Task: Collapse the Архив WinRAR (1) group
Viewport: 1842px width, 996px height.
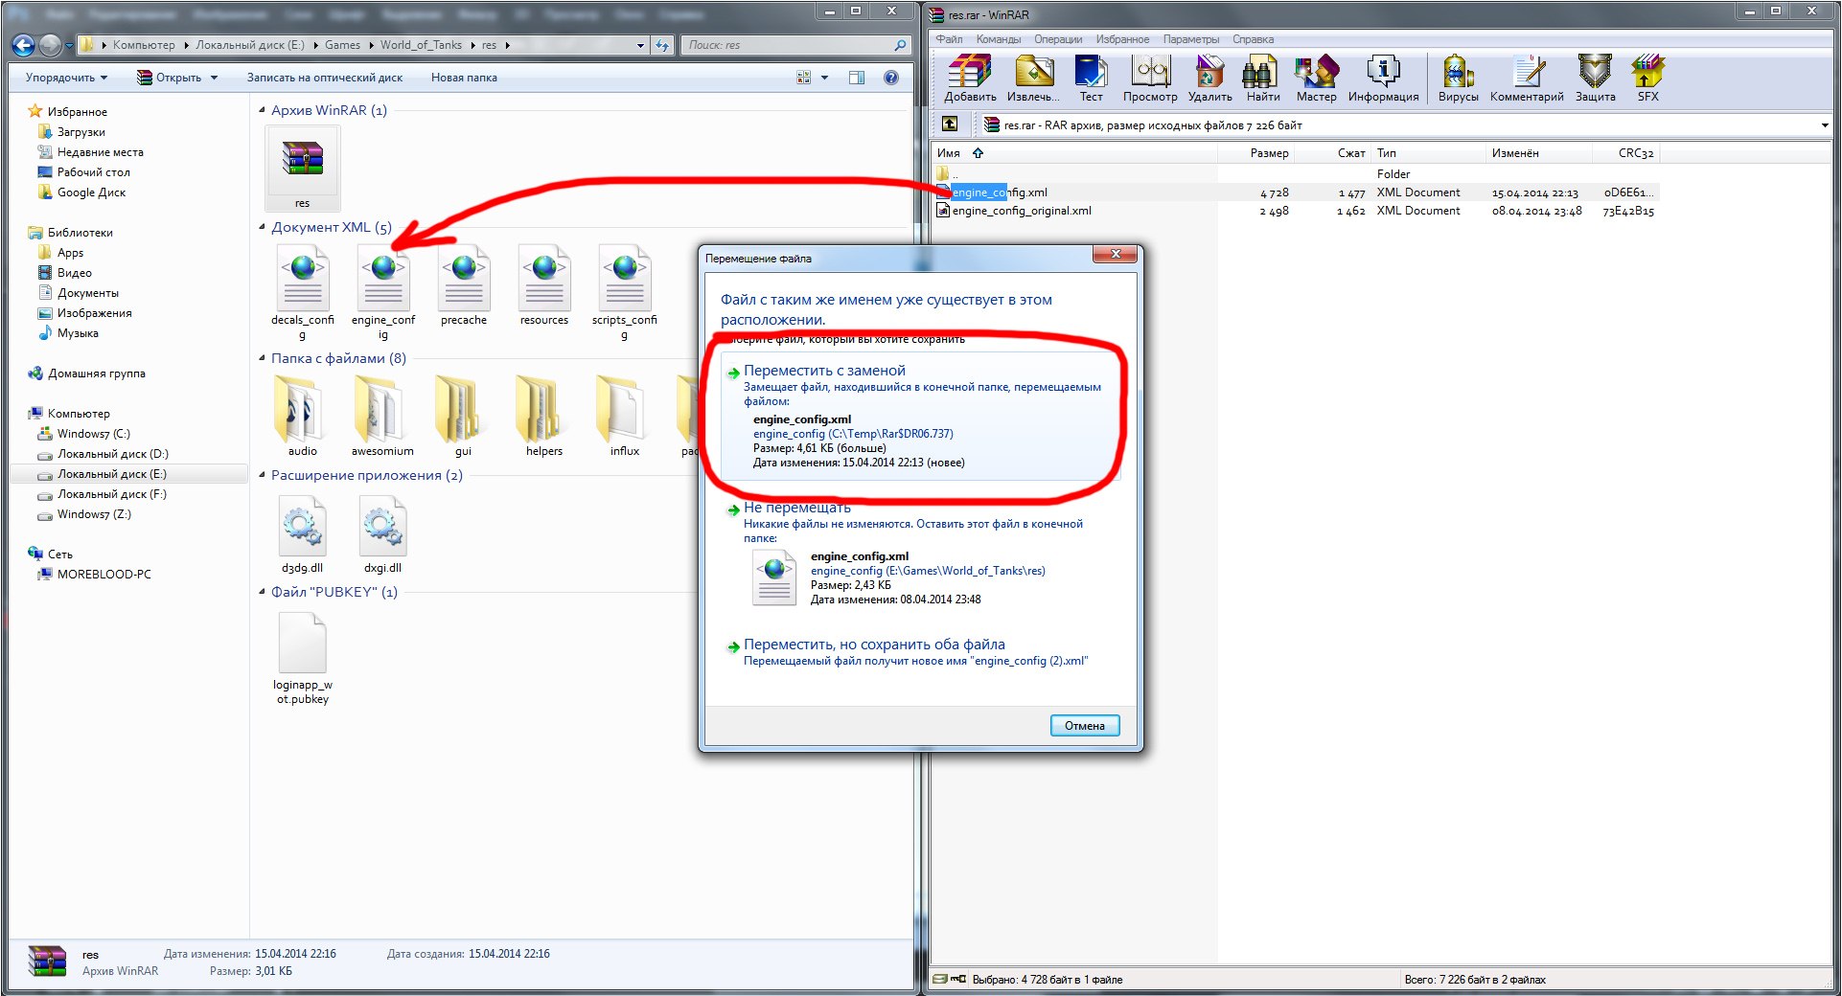Action: tap(262, 110)
